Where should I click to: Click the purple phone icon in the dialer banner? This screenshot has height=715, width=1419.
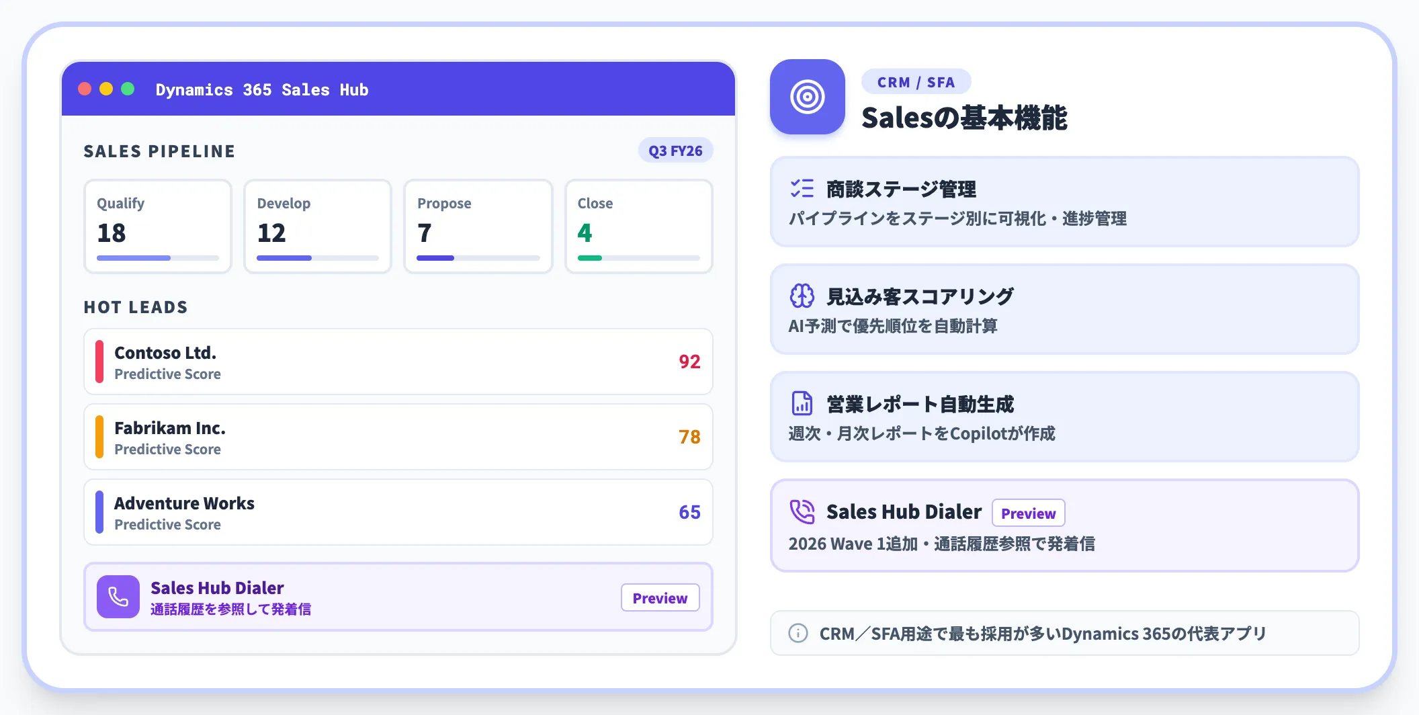118,597
